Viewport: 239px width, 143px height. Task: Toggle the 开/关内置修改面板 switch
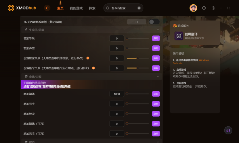(154, 22)
